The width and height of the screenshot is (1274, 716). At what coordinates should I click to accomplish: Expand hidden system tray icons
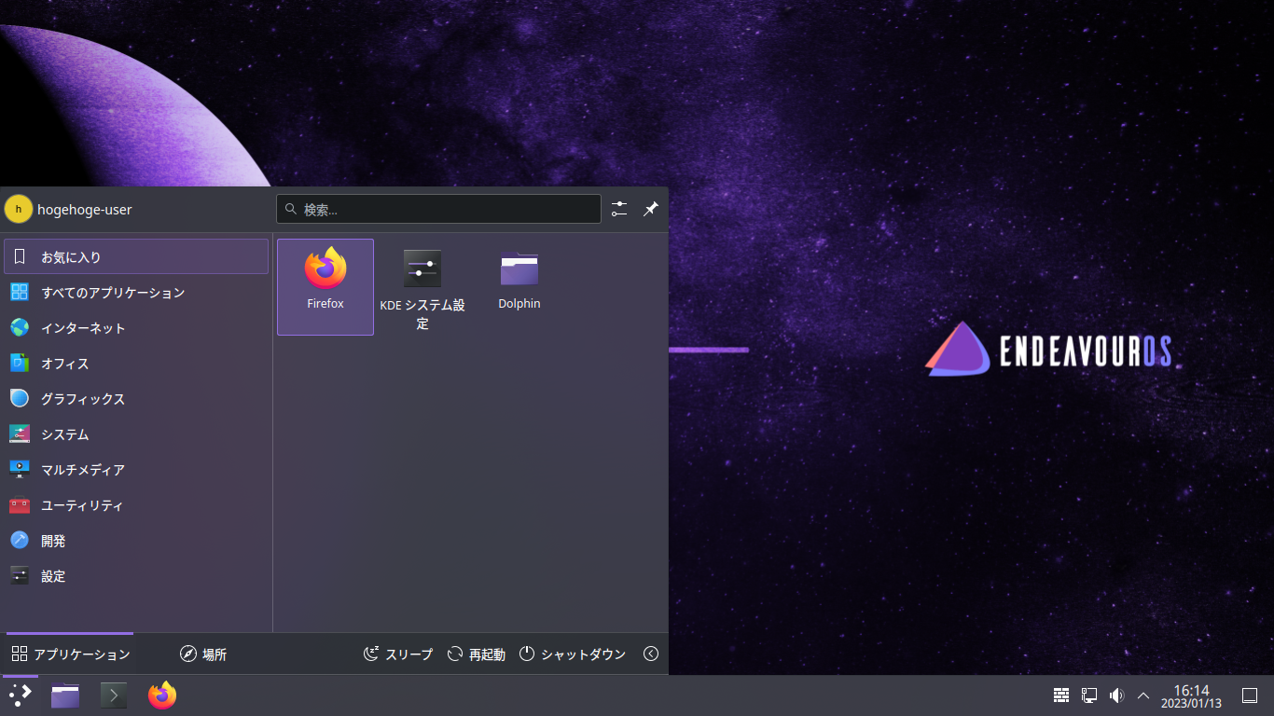coord(1143,695)
